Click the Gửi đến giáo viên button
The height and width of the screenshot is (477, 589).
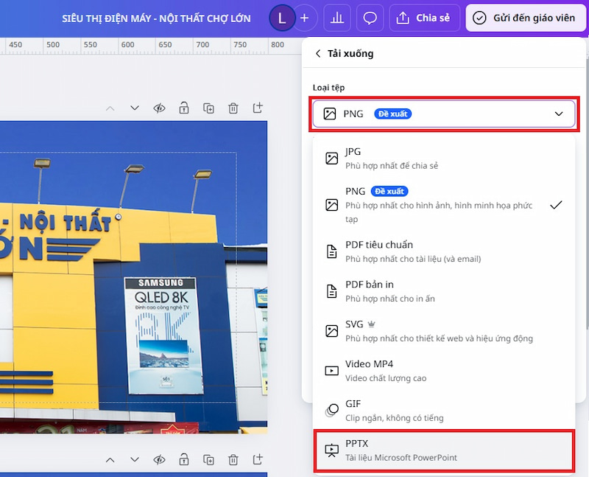(x=526, y=18)
